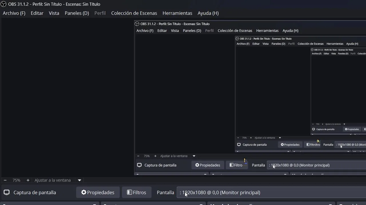The height and width of the screenshot is (205, 366).
Task: Open the Editar menu in main menu bar
Action: coord(37,13)
